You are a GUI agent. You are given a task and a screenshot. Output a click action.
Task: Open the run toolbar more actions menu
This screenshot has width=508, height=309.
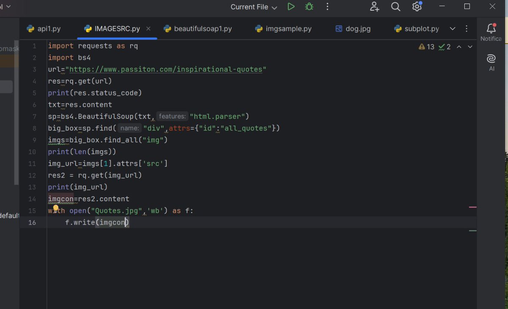tap(327, 7)
